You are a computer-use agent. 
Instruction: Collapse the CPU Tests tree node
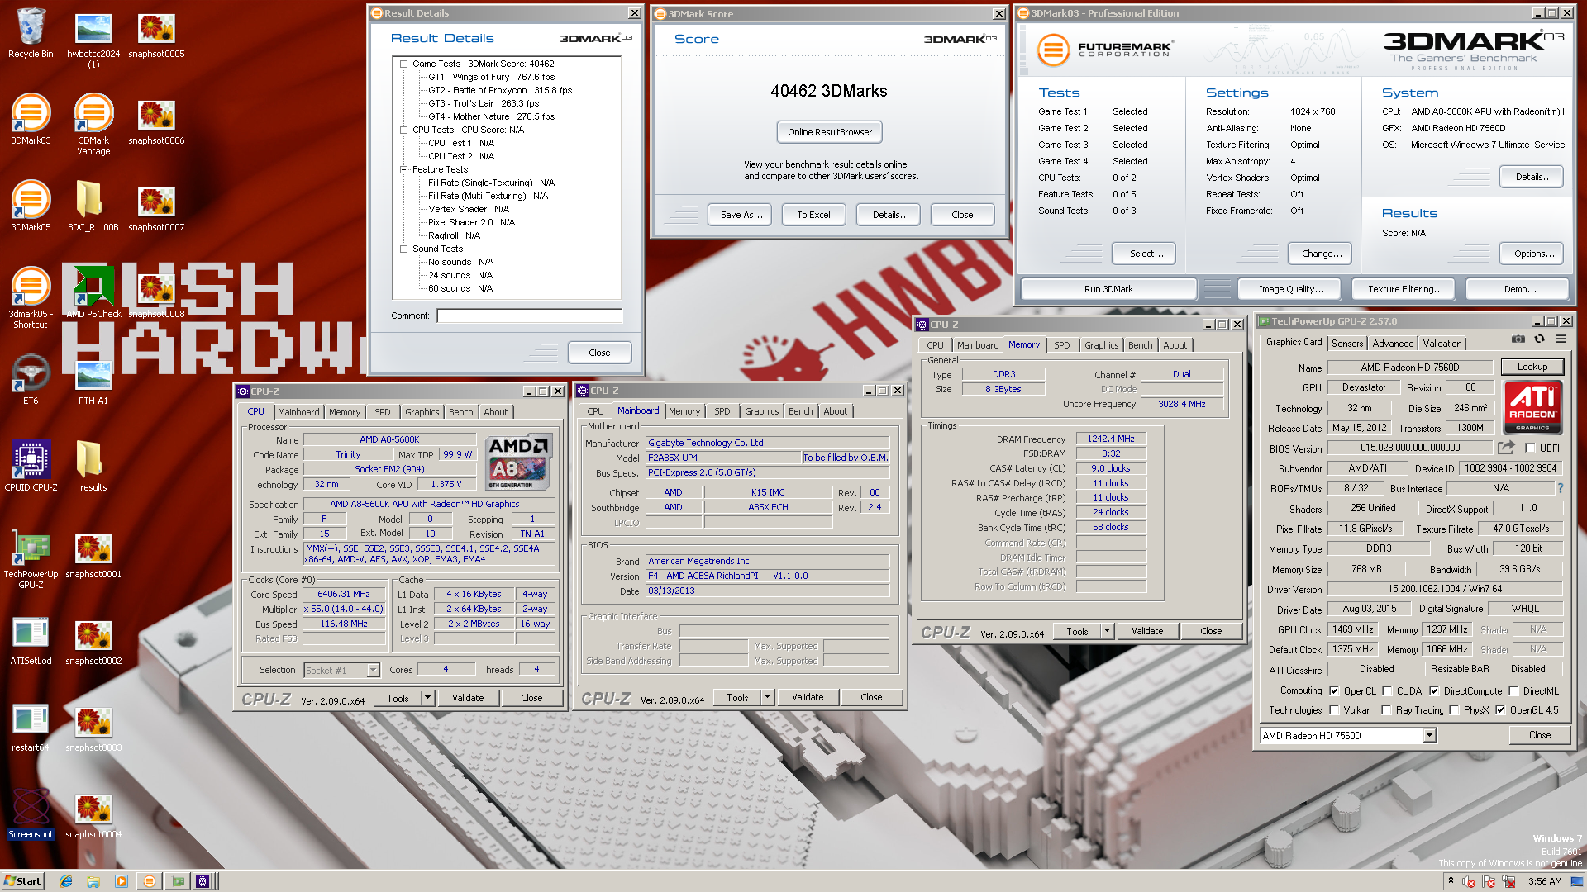(403, 130)
